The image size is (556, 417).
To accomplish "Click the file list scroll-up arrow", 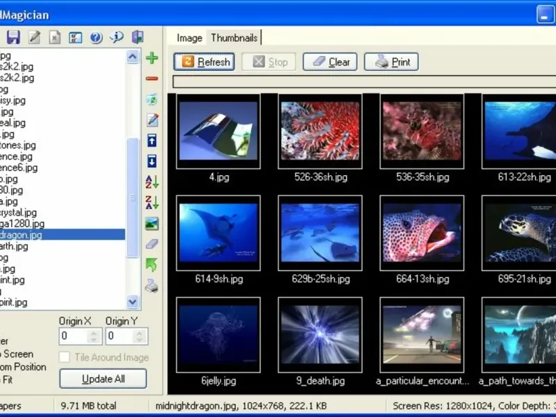I will point(133,57).
